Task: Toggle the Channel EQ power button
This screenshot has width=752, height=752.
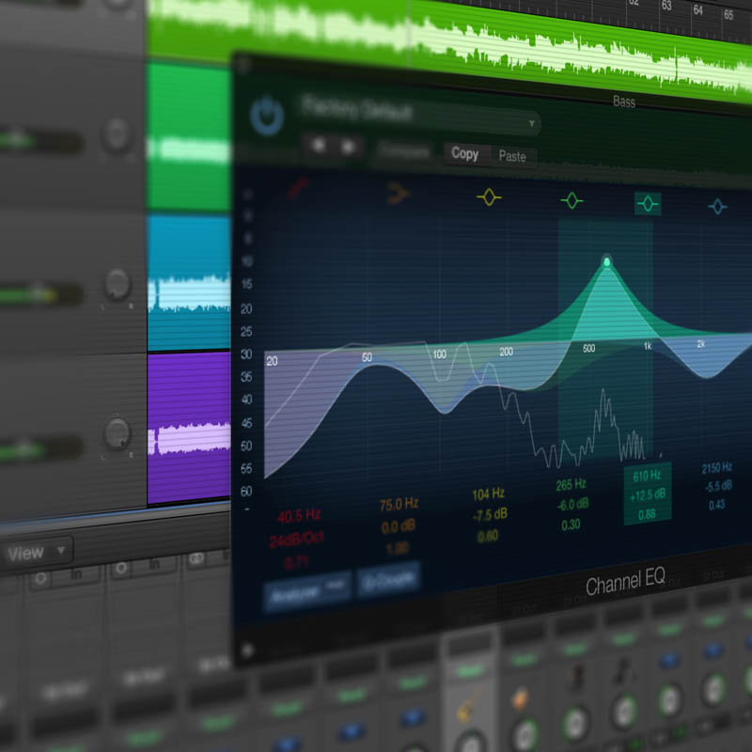Action: [x=267, y=115]
